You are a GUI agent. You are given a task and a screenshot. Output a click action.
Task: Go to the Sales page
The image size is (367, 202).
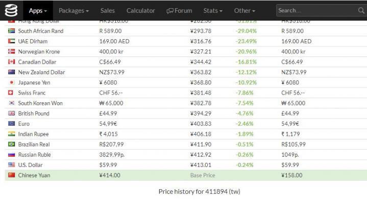[107, 11]
